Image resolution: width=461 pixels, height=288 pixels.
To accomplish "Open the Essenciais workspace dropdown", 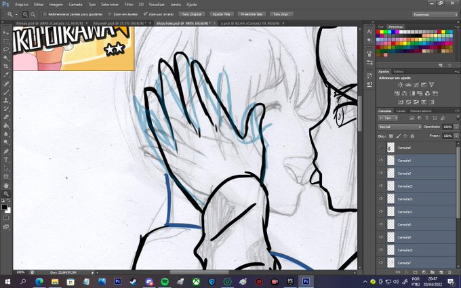I will coord(435,14).
